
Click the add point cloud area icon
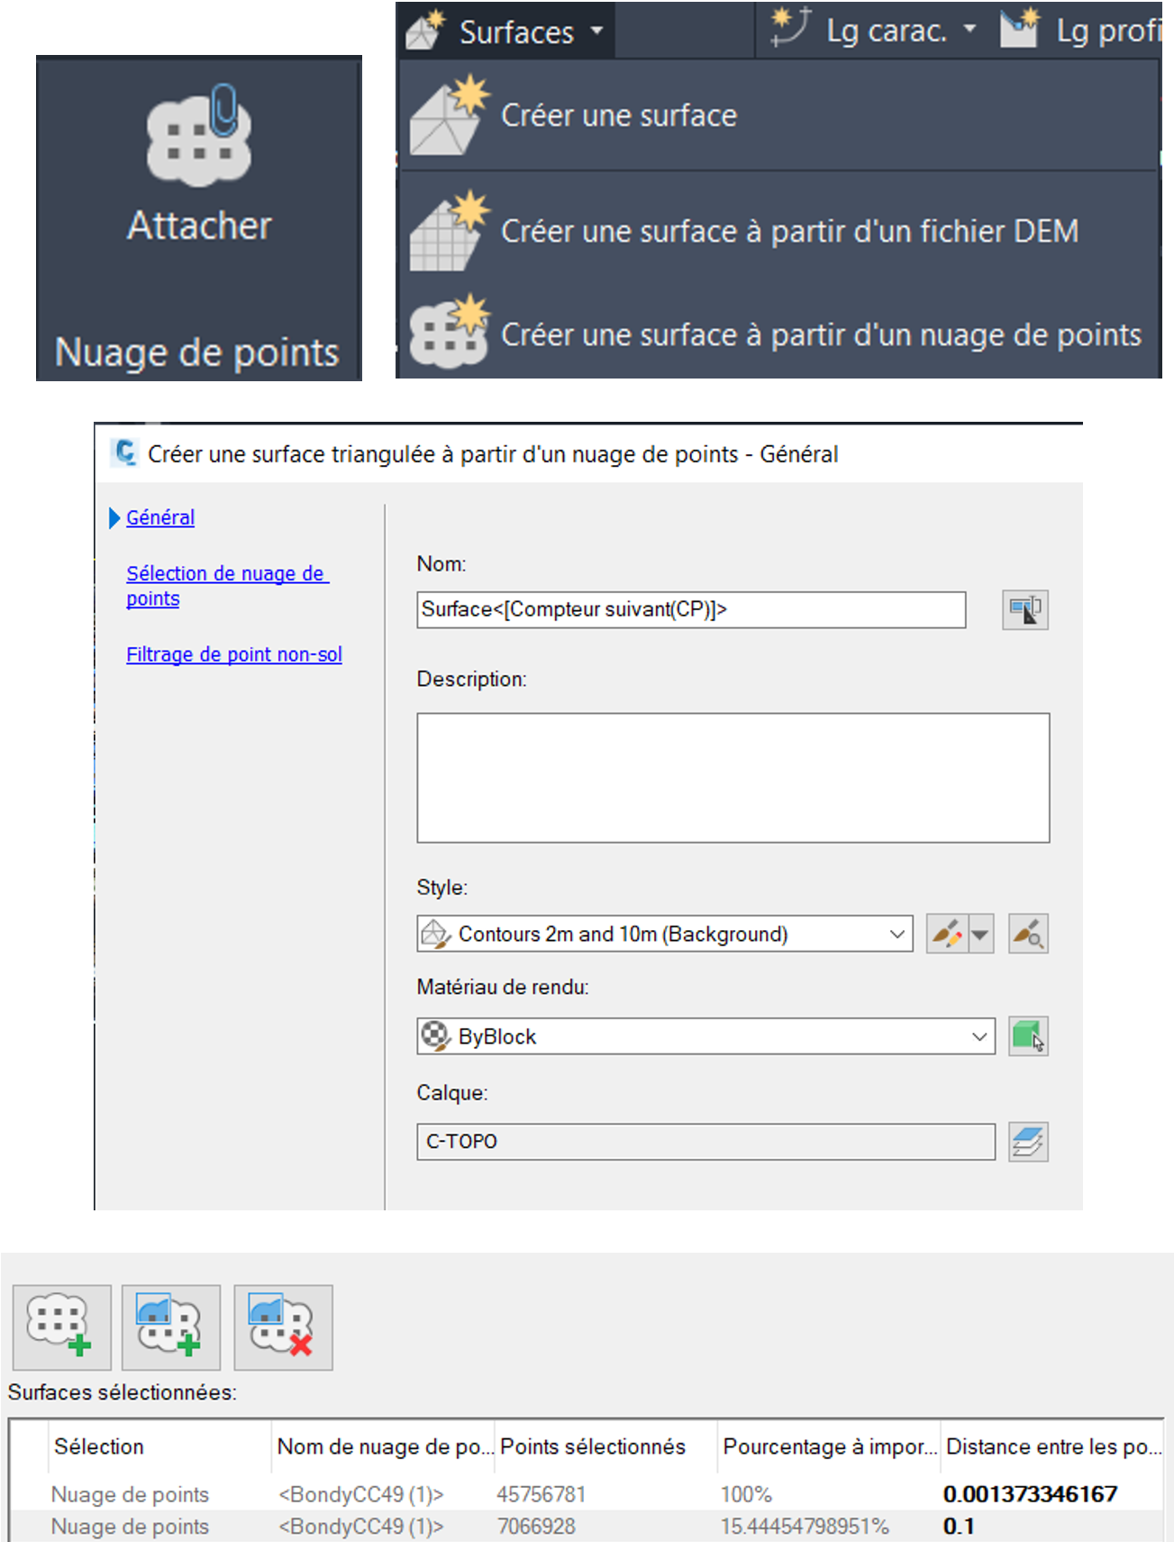click(171, 1328)
